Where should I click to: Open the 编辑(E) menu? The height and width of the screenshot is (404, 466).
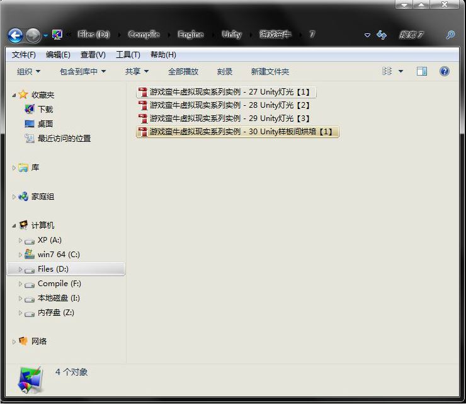[58, 55]
